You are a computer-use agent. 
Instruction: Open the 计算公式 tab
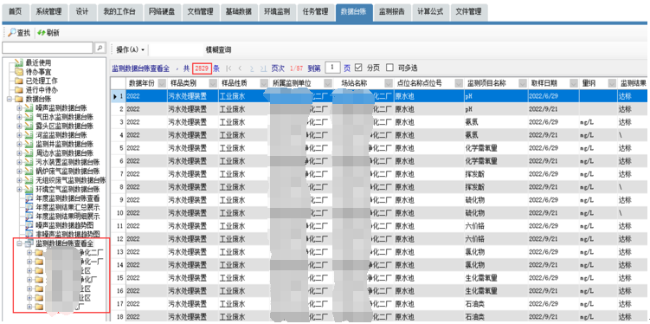pos(430,11)
